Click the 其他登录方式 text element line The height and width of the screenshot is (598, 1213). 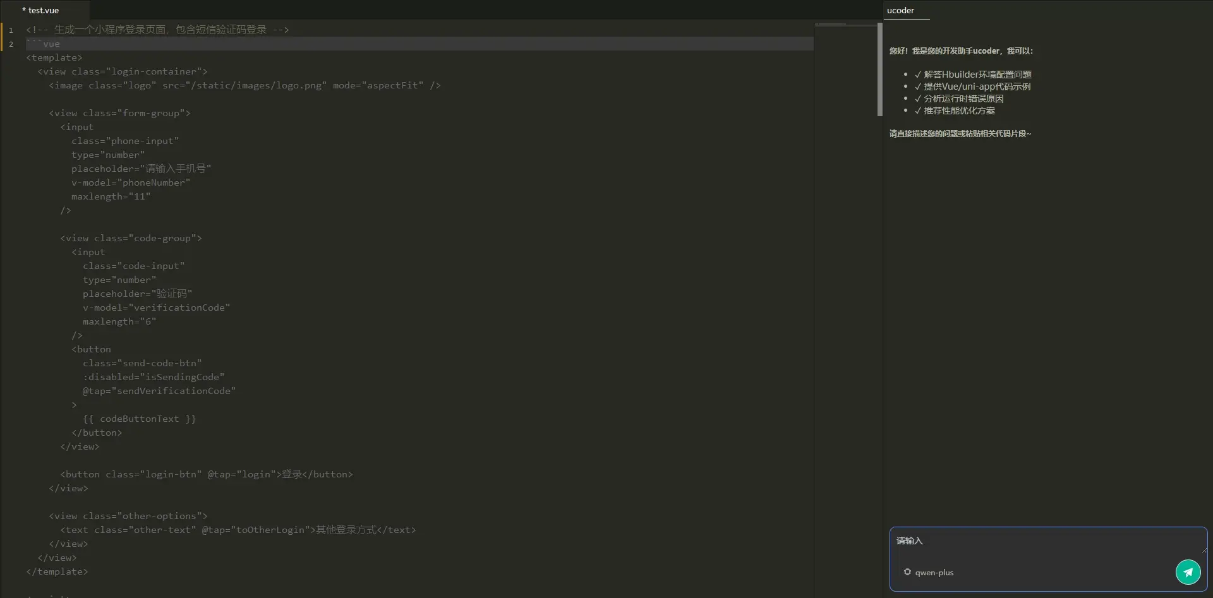point(238,530)
